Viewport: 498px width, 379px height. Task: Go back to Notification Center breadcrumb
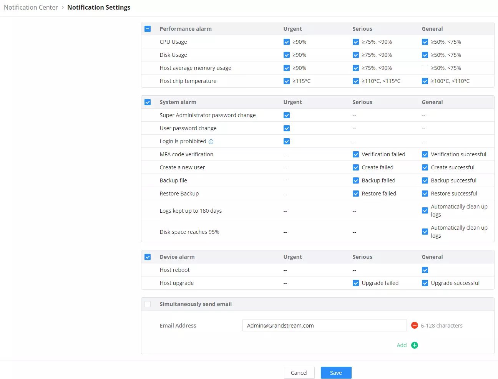coord(31,7)
